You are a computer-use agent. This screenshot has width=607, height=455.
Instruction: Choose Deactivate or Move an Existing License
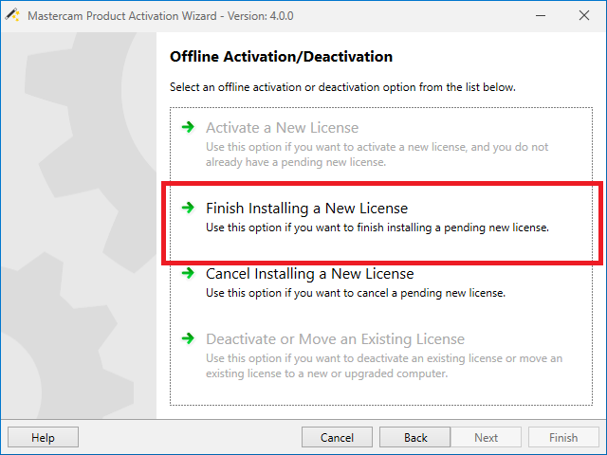335,338
